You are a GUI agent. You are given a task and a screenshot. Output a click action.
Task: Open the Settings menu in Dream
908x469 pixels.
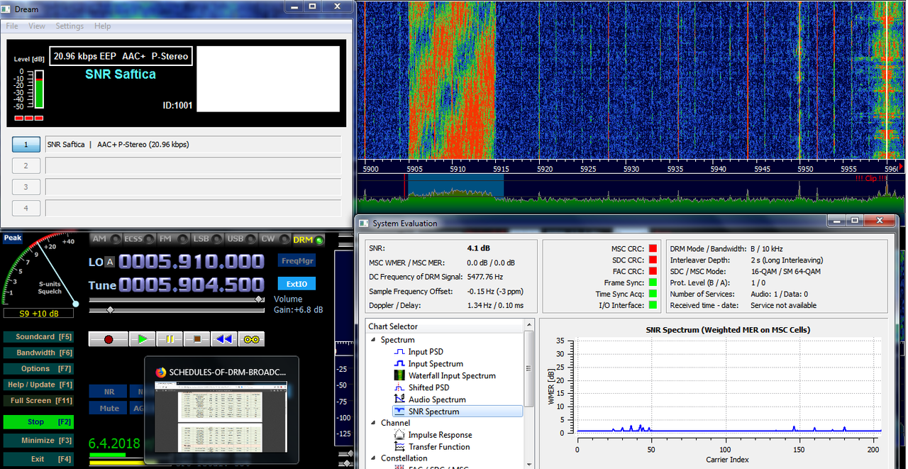[70, 26]
